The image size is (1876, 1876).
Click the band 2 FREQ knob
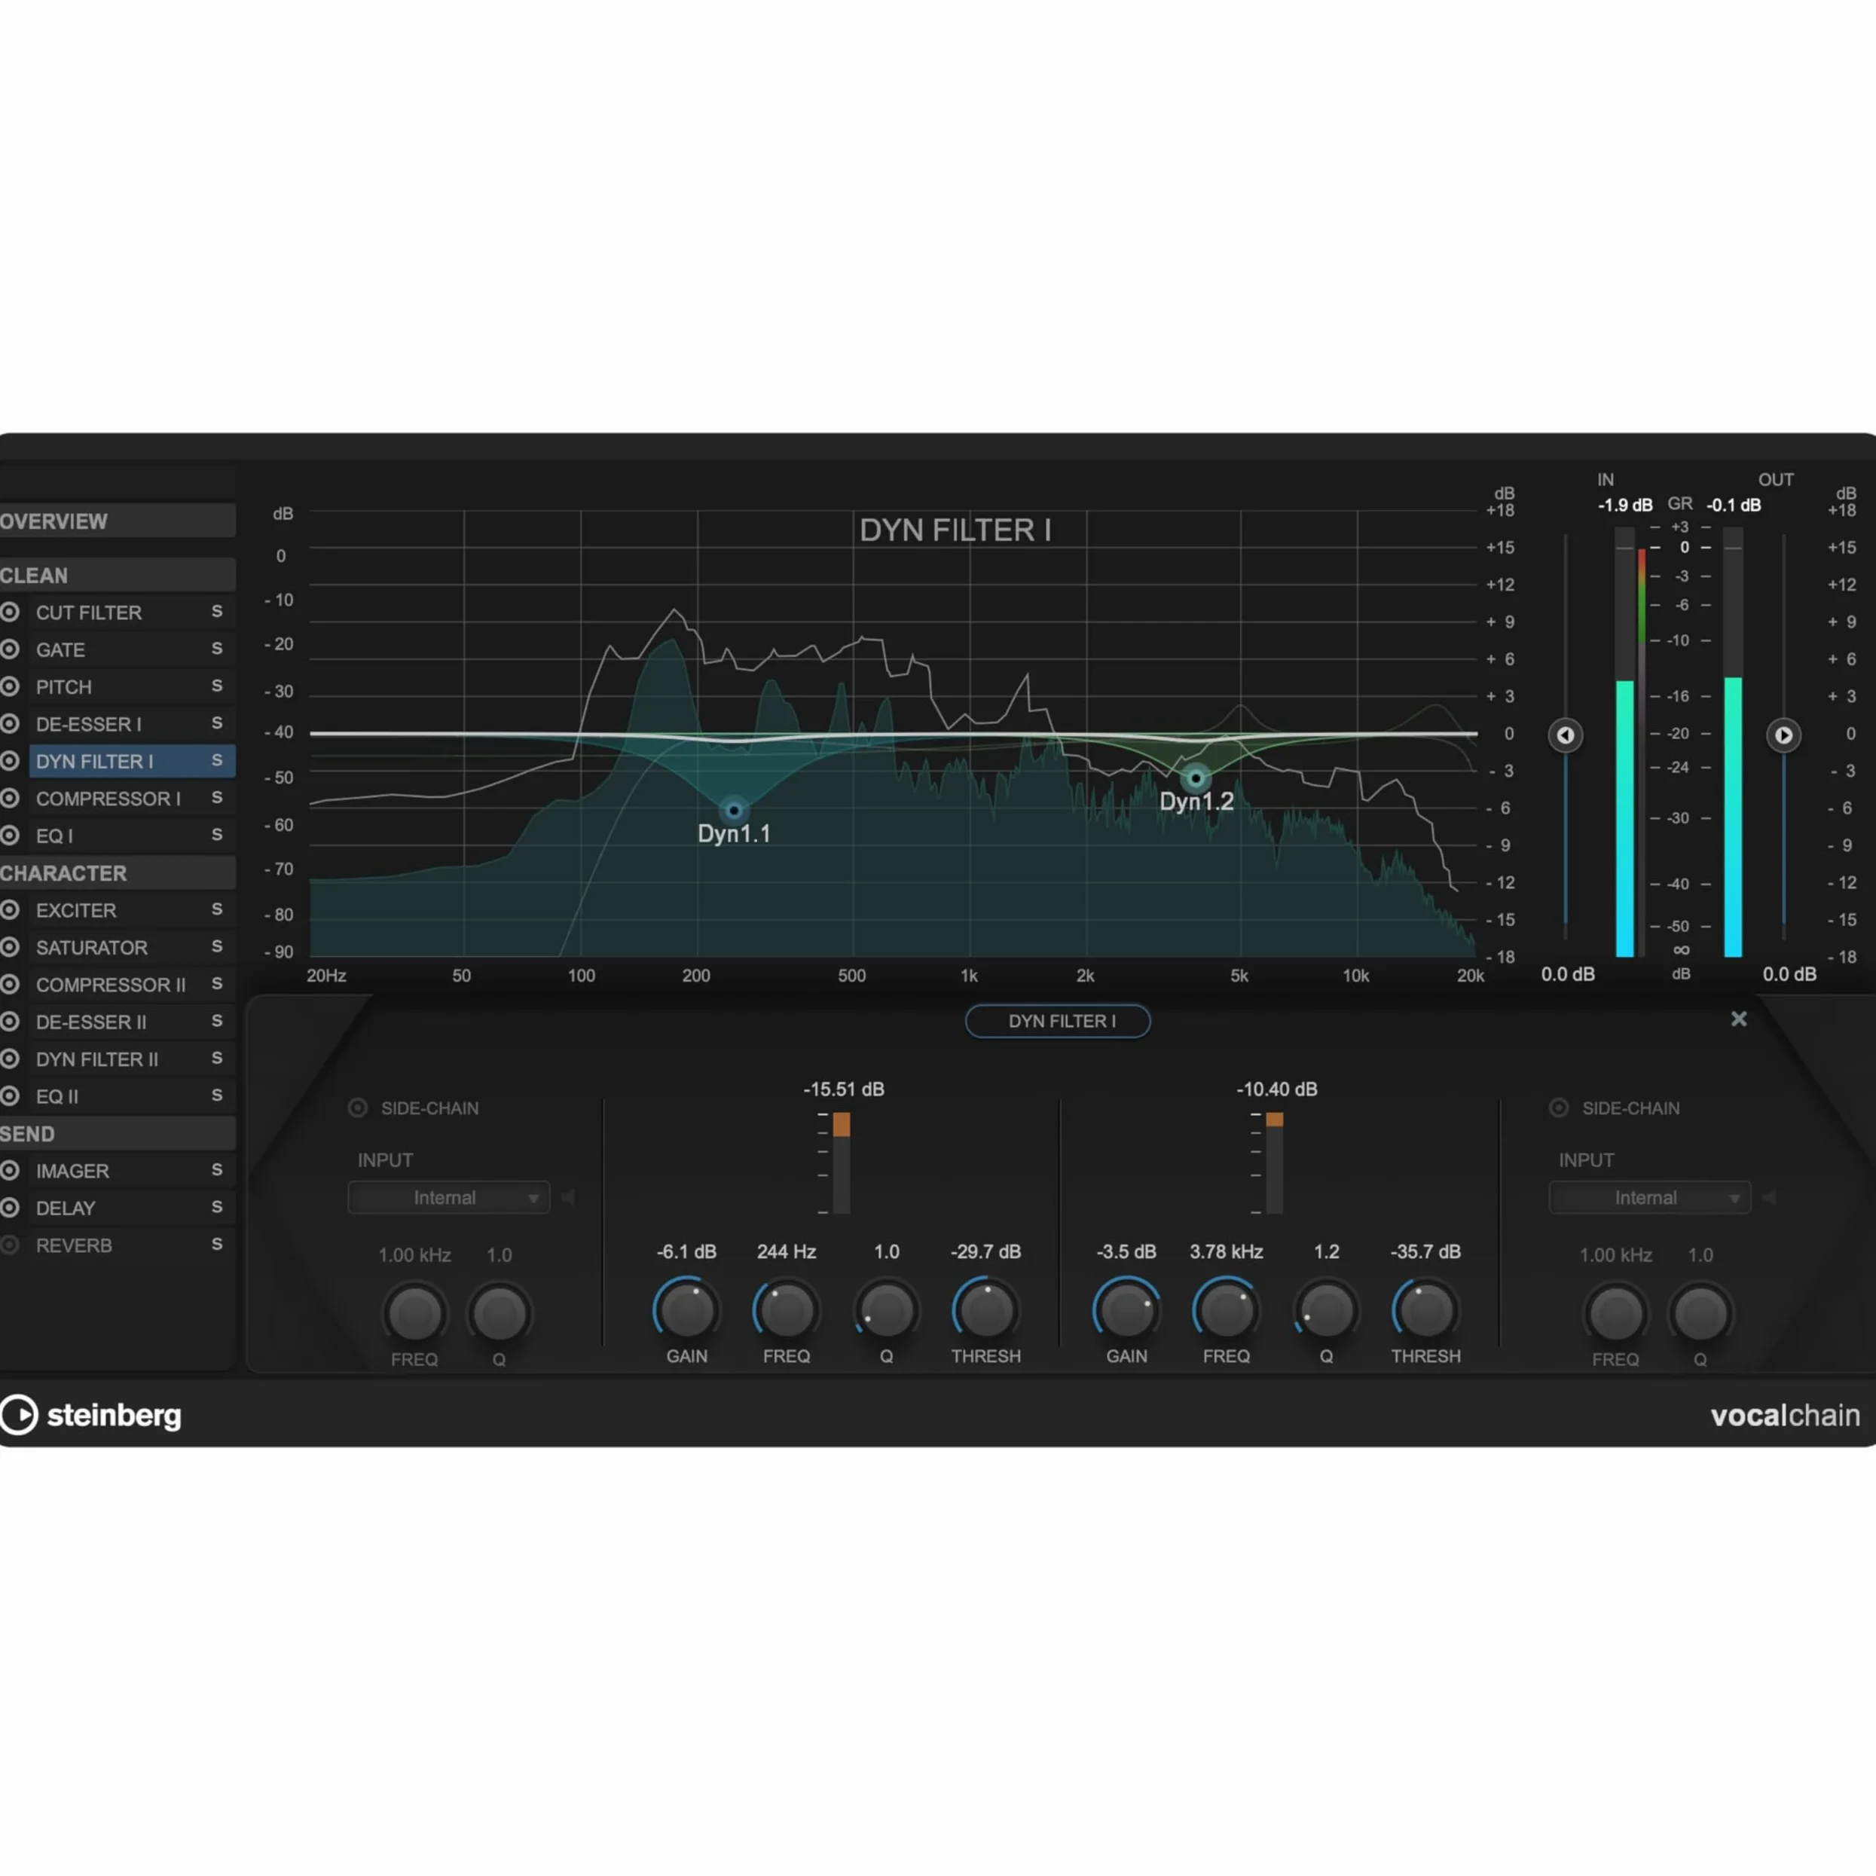point(1227,1310)
